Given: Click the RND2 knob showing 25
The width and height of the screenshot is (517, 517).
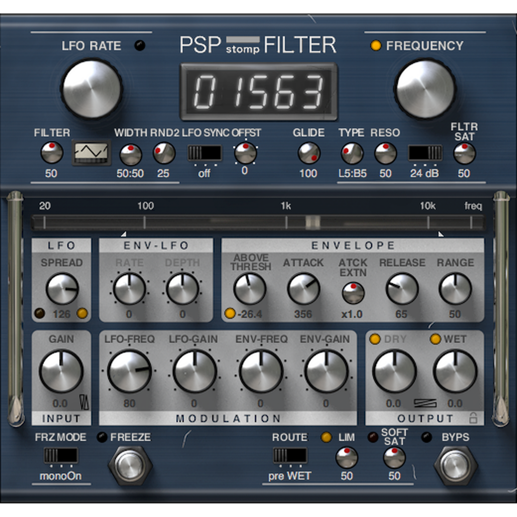Looking at the screenshot, I should pyautogui.click(x=164, y=153).
